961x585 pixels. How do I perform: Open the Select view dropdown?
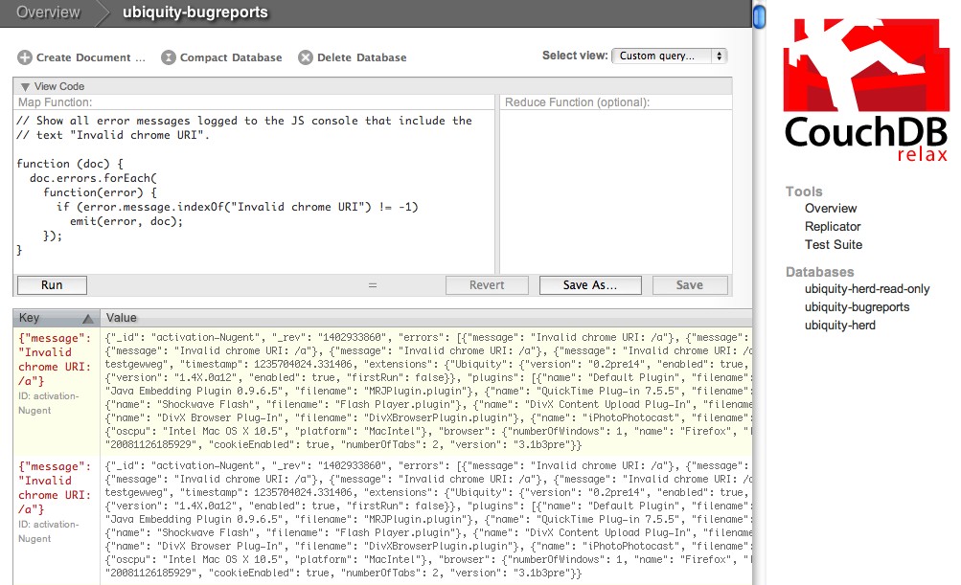[x=670, y=56]
